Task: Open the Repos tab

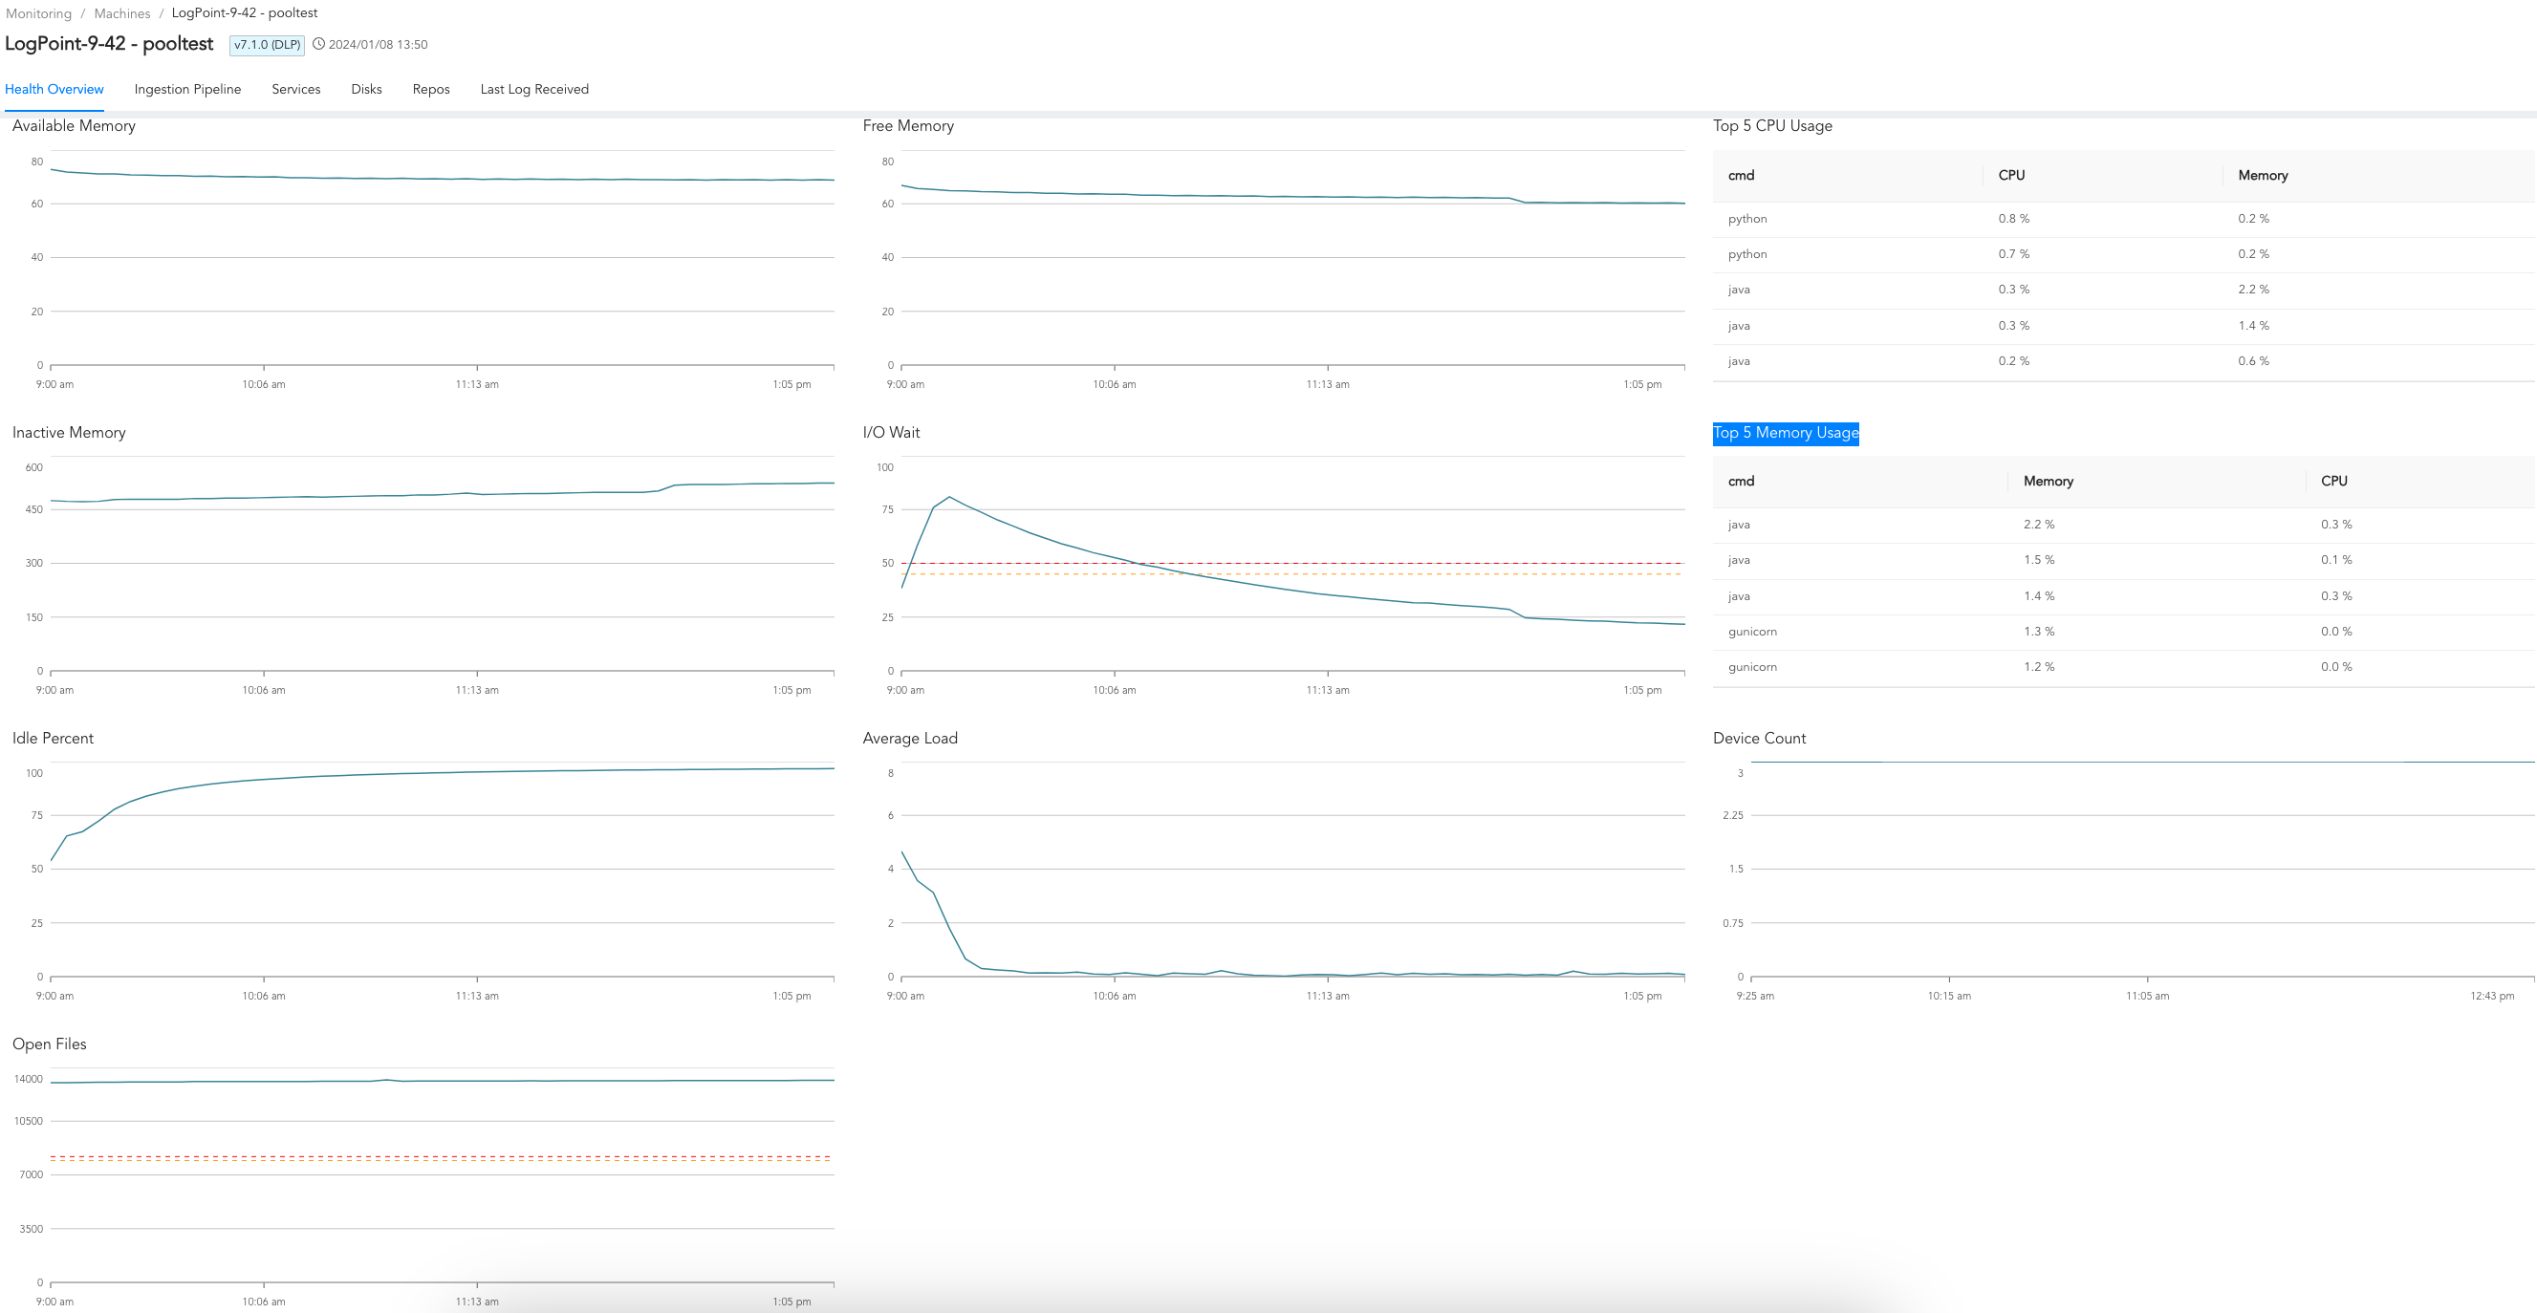Action: click(x=430, y=89)
